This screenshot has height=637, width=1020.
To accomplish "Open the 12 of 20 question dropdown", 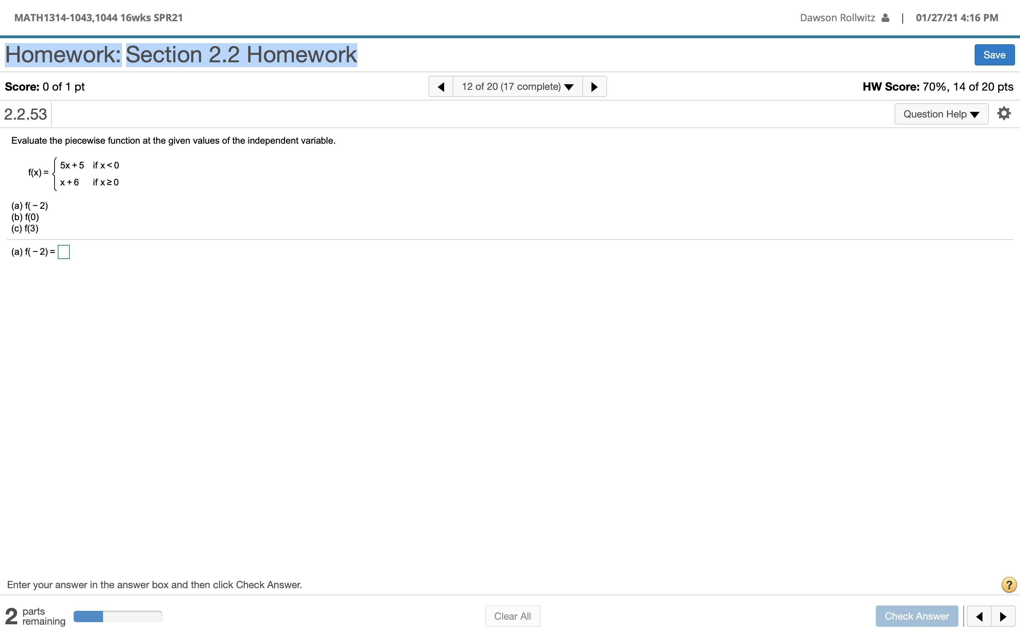I will (x=517, y=87).
